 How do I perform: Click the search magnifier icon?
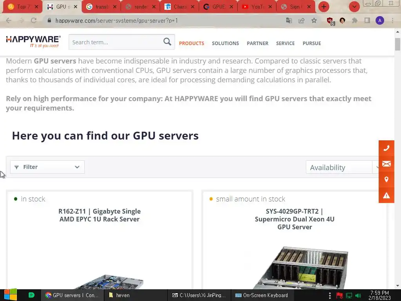167,42
